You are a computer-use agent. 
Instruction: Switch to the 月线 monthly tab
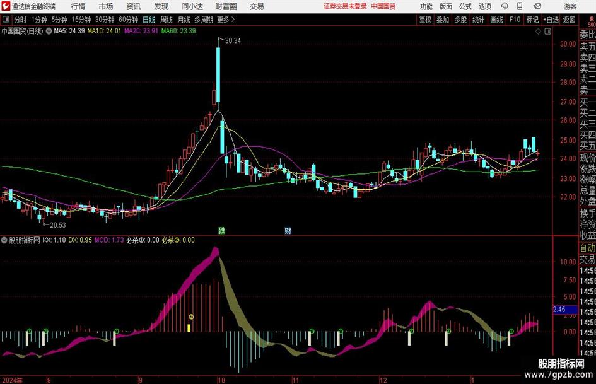click(184, 20)
